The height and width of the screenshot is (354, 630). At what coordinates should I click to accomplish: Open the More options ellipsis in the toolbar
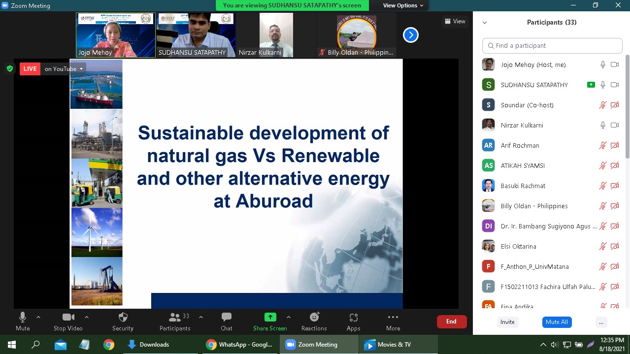(x=393, y=321)
